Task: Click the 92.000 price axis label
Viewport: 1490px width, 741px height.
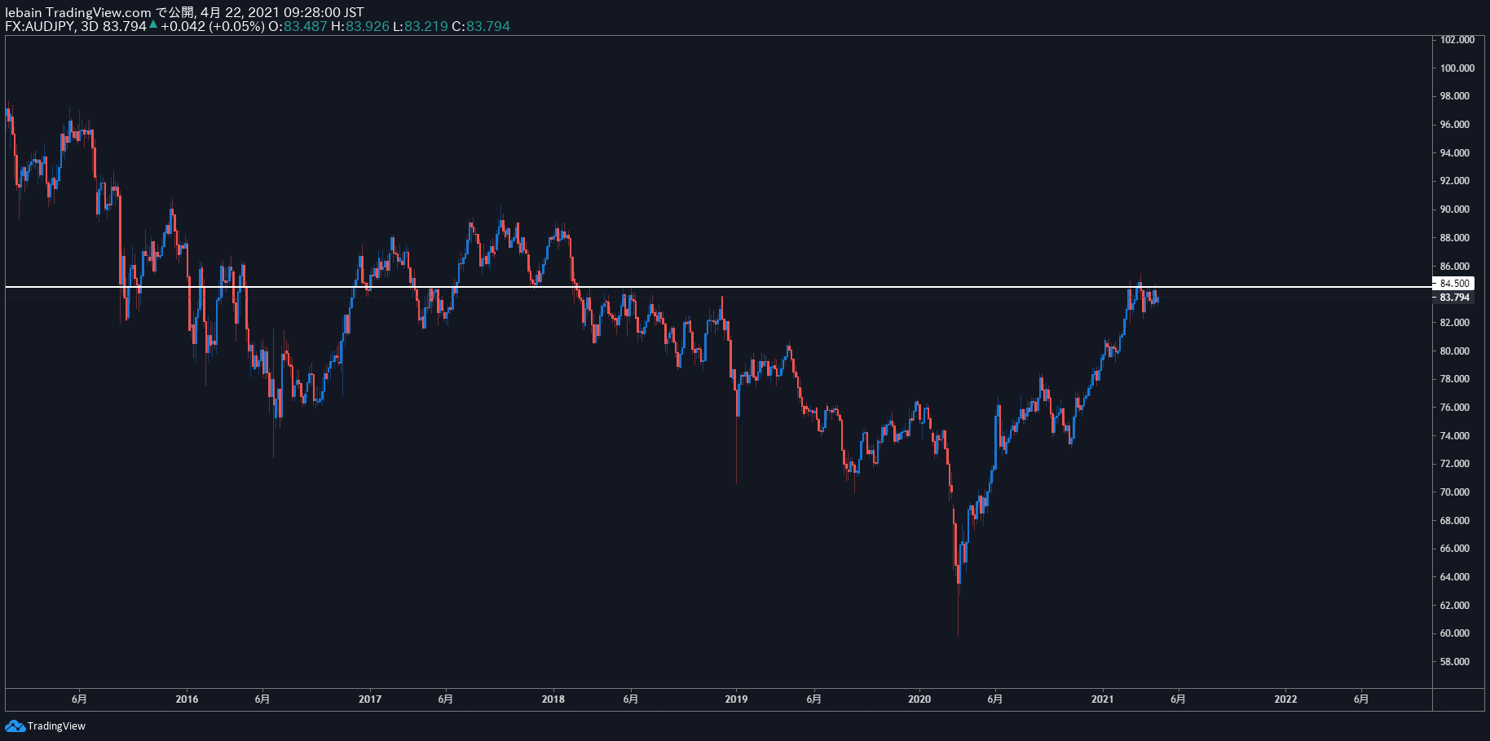Action: click(1454, 181)
